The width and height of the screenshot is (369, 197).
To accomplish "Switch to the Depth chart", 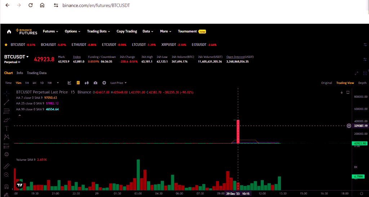I will pos(363,83).
